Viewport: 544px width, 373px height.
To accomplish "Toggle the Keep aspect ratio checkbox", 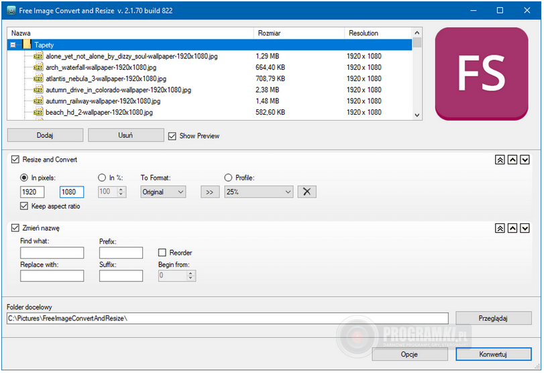I will tap(24, 206).
